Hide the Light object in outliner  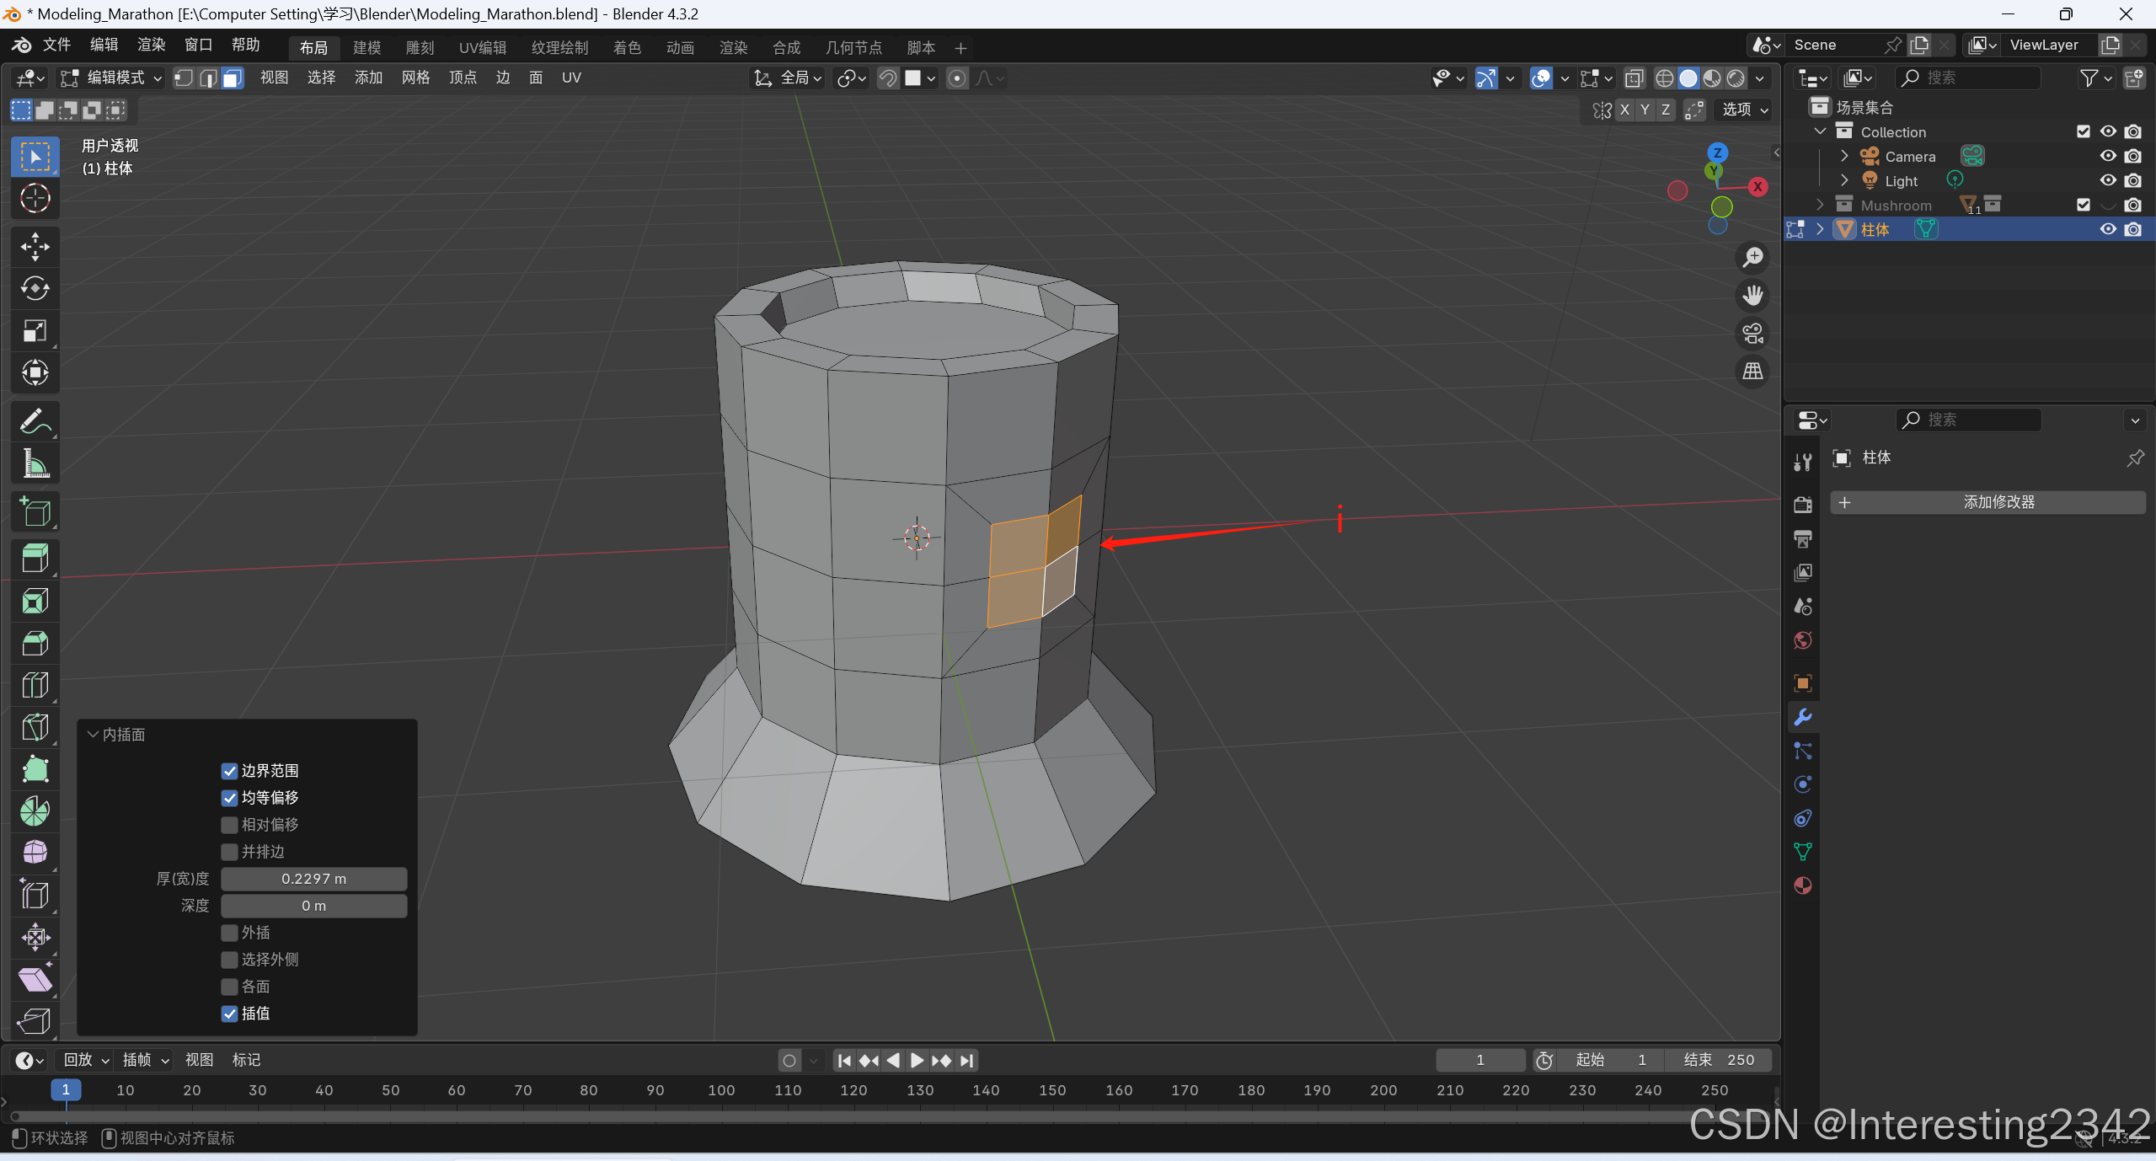point(2107,180)
